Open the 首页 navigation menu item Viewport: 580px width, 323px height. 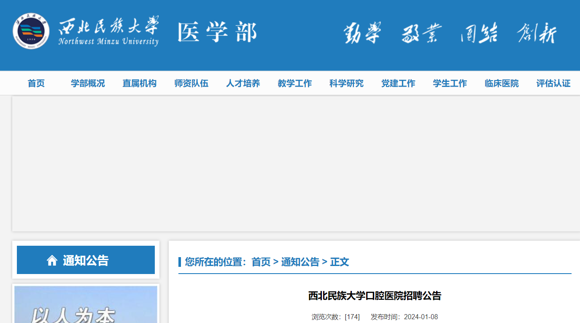point(36,83)
